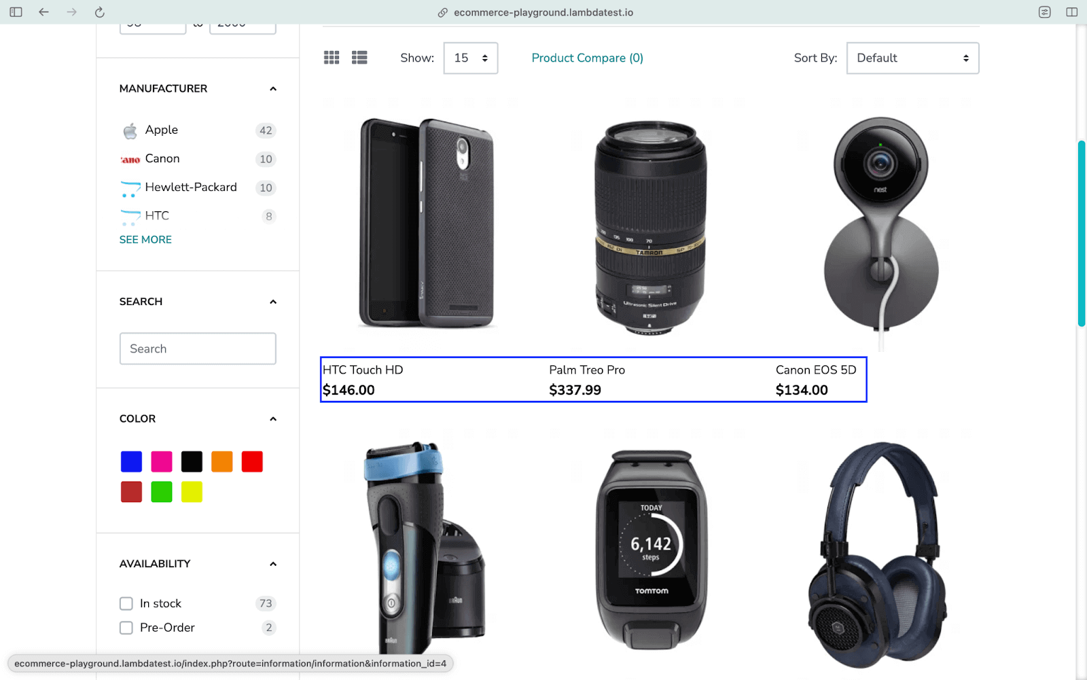1087x680 pixels.
Task: Filter by HTC manufacturer
Action: point(157,215)
